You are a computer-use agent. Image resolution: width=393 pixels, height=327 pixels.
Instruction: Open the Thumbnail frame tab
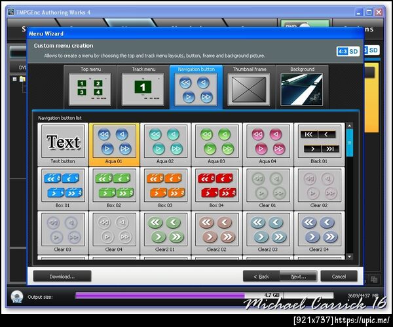249,87
